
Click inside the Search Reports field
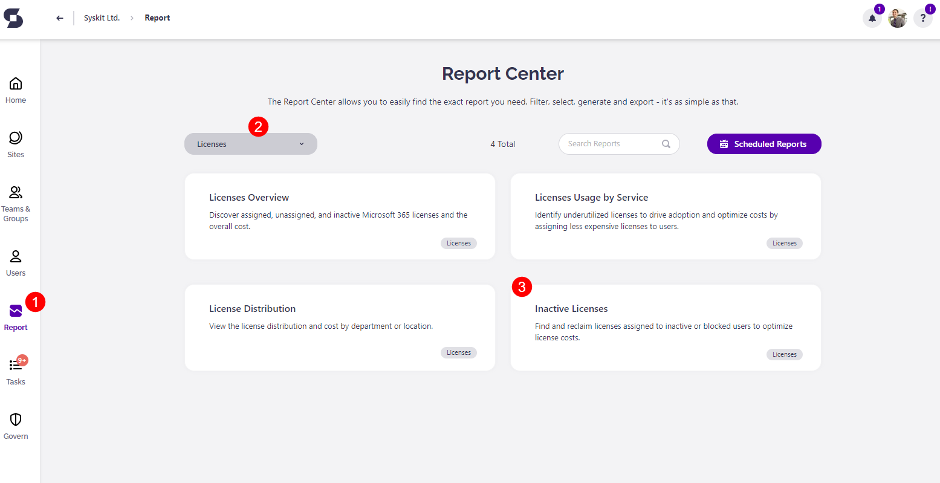(x=611, y=143)
